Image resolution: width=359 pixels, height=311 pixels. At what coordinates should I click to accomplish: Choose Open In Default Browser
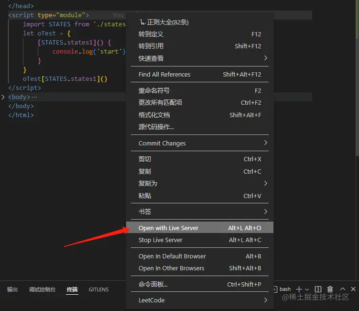pyautogui.click(x=200, y=256)
